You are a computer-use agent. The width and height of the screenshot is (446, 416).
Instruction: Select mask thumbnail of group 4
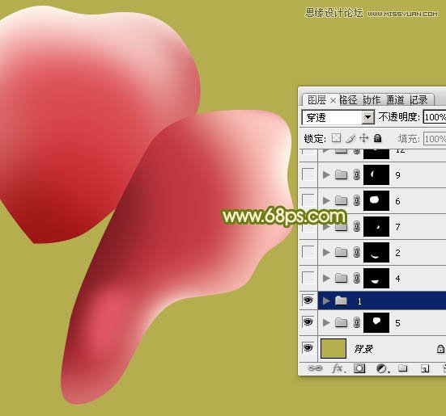pyautogui.click(x=376, y=278)
